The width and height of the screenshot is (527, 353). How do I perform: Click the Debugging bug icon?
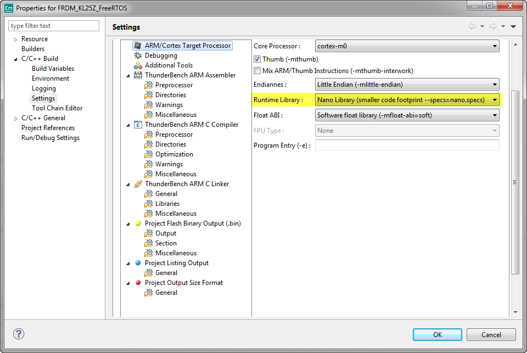[138, 55]
